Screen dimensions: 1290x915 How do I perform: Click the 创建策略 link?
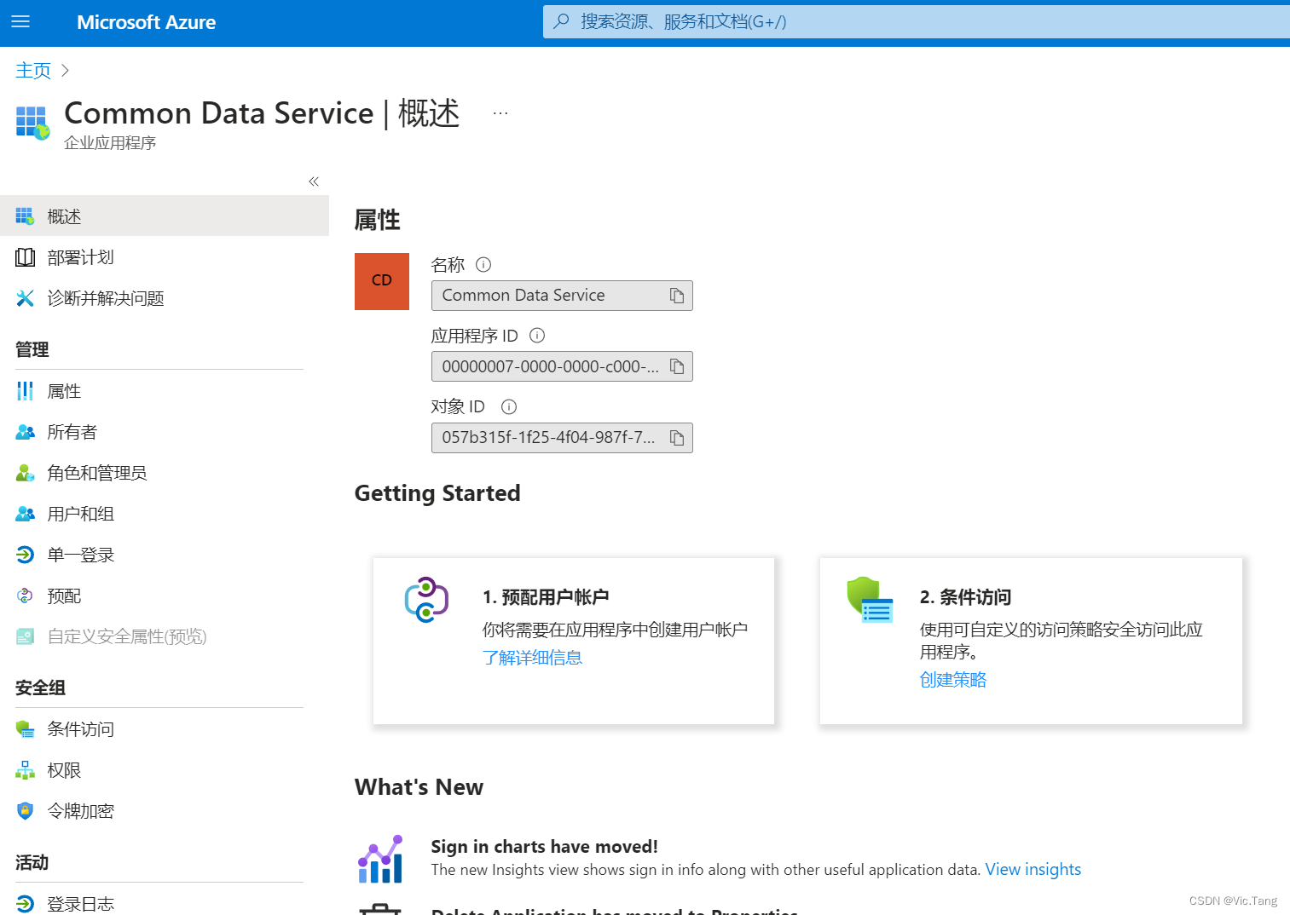(x=953, y=680)
